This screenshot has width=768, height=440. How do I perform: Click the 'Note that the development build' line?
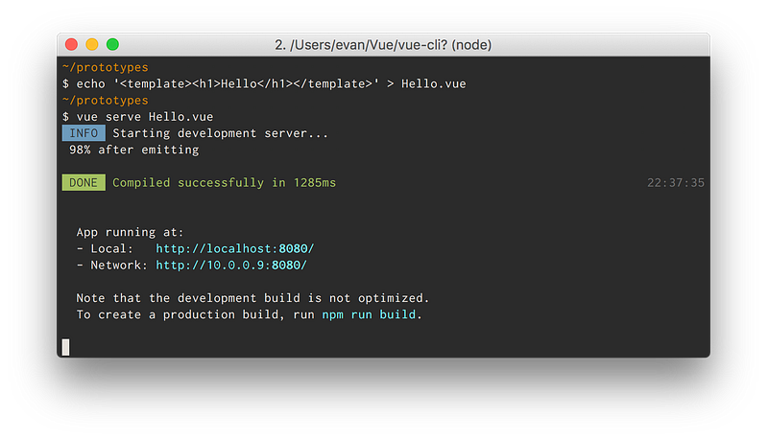[x=252, y=298]
